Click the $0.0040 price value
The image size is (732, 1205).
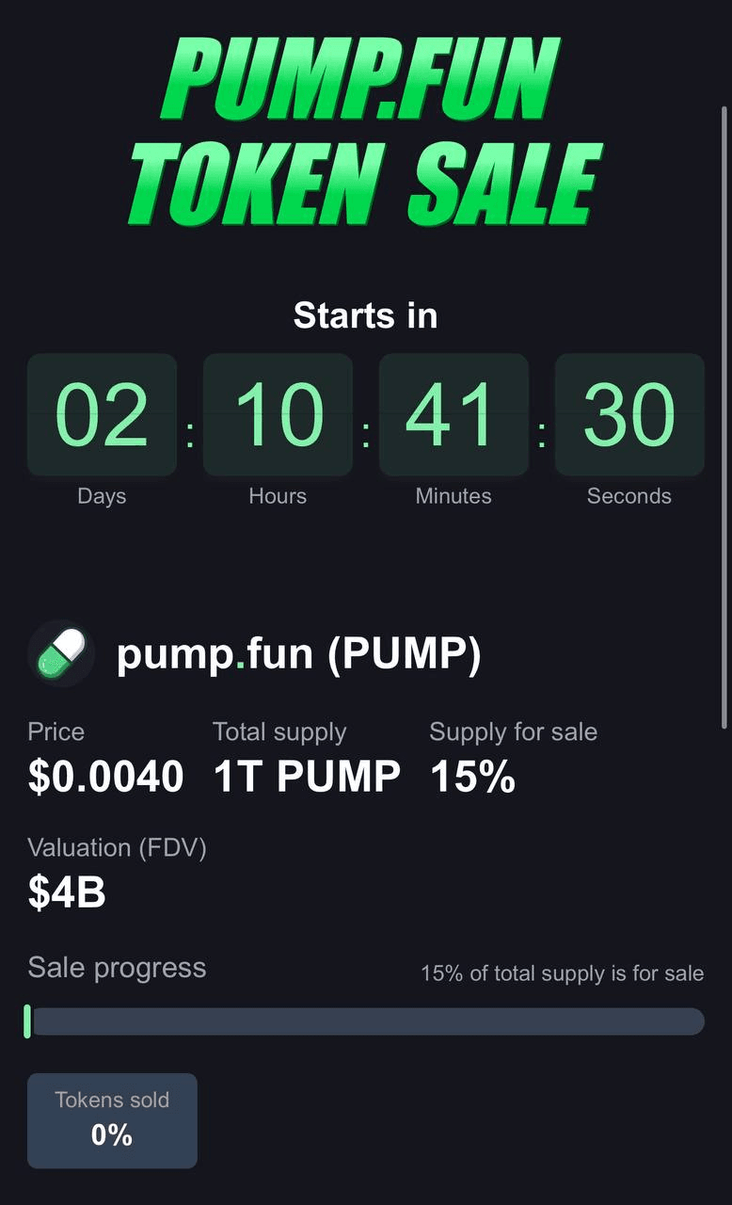tap(105, 777)
